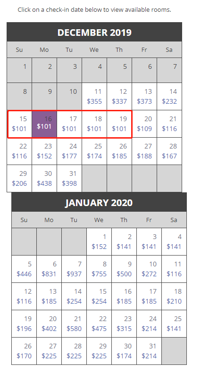
Task: Pick January 15 priced $254
Action: click(x=99, y=296)
